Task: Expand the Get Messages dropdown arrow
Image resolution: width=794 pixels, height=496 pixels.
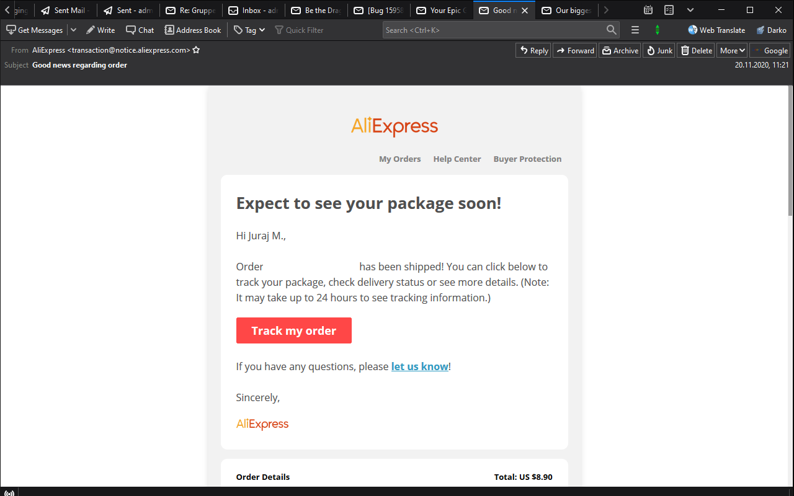Action: coord(73,30)
